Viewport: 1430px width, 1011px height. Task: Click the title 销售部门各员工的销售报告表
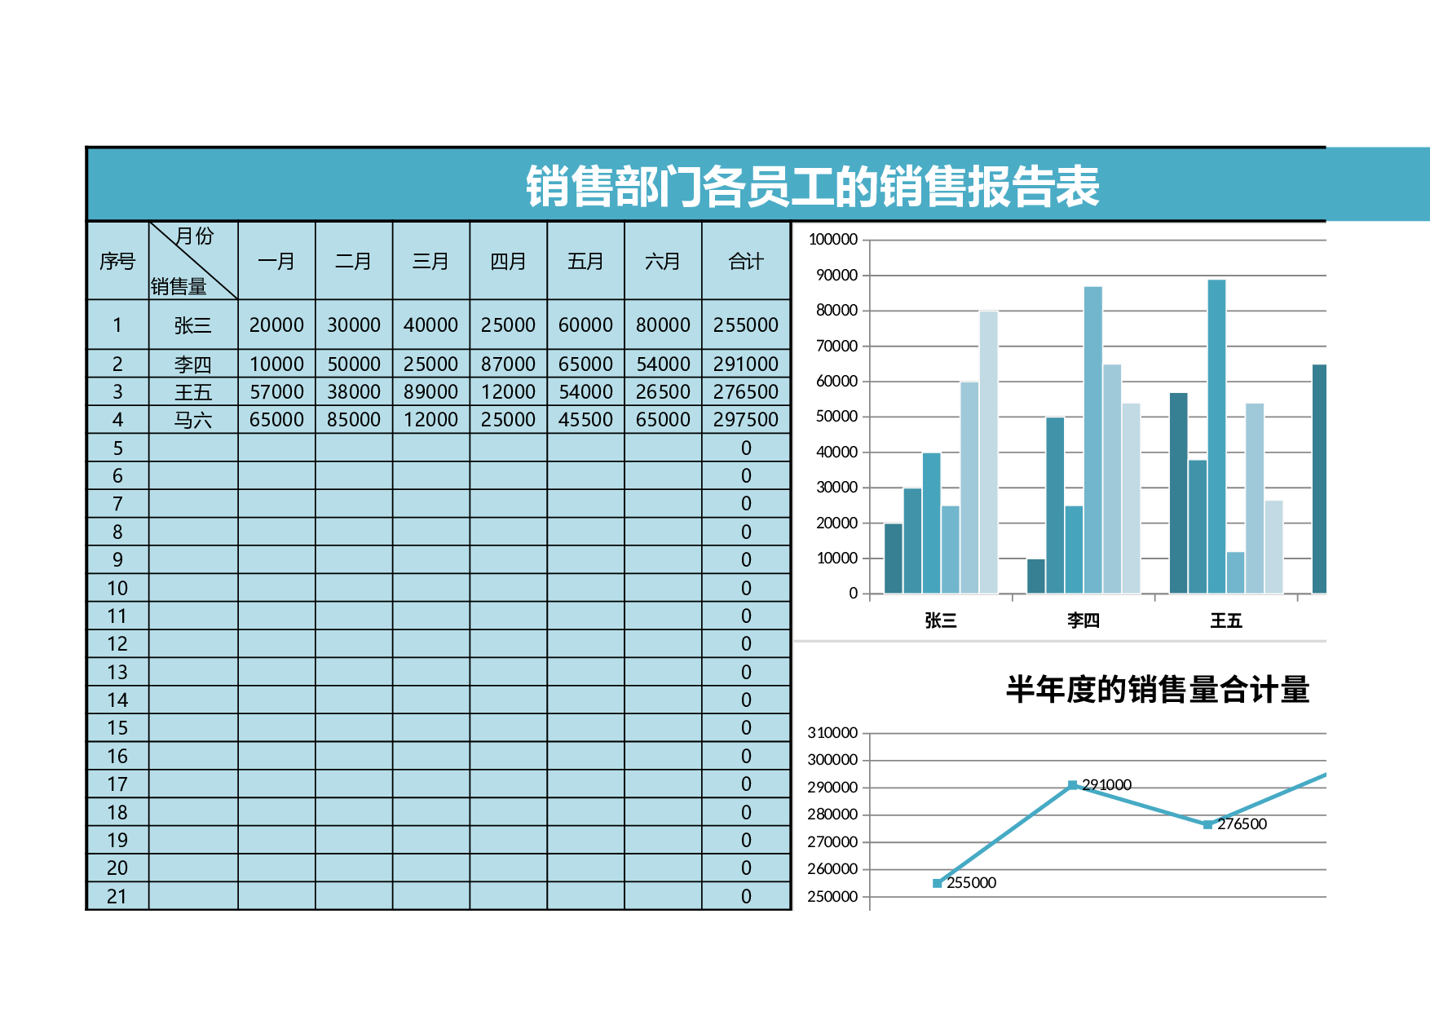click(813, 187)
